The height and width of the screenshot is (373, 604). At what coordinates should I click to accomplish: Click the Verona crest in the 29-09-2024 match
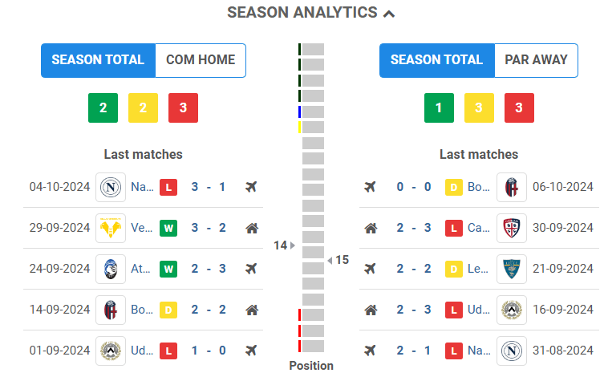110,229
